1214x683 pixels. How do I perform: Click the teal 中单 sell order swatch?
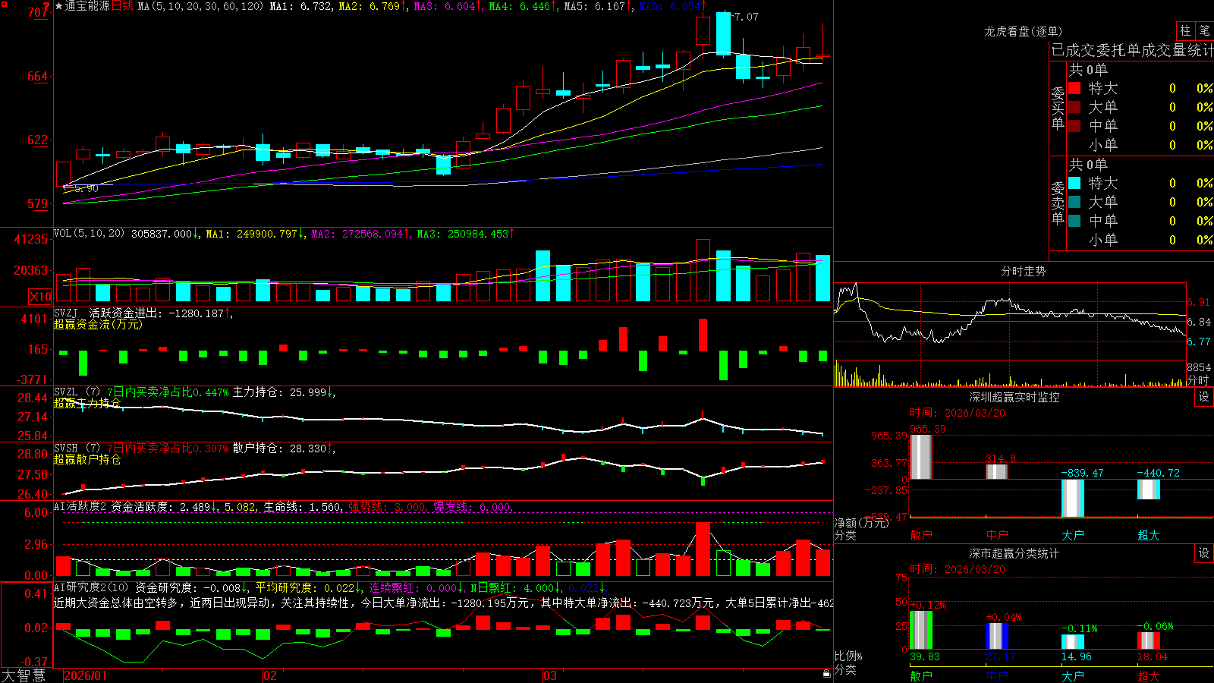click(x=1074, y=221)
